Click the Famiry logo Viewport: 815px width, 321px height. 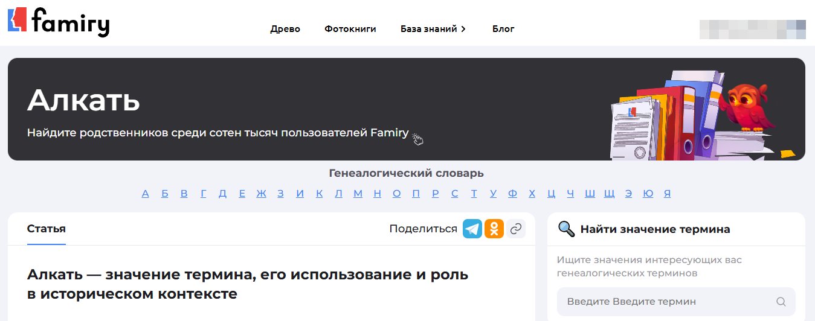tap(59, 22)
